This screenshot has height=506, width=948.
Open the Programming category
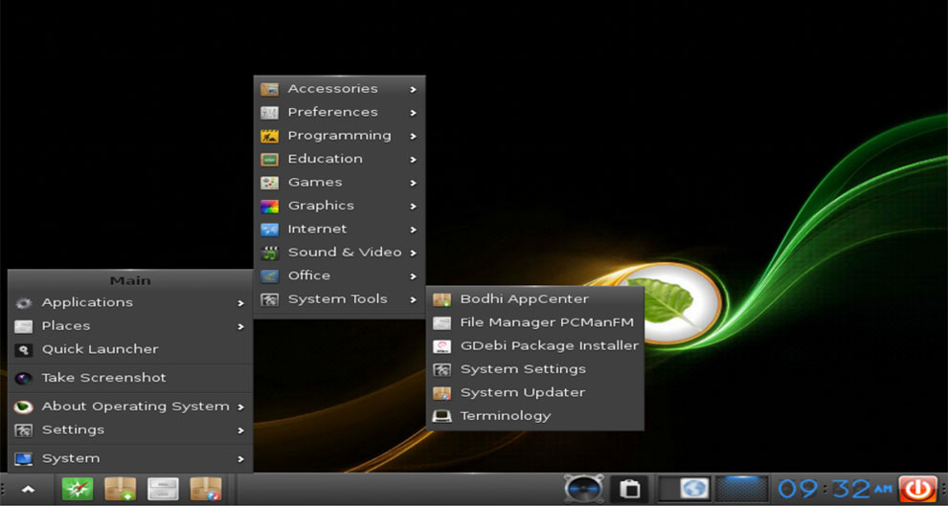coord(339,136)
